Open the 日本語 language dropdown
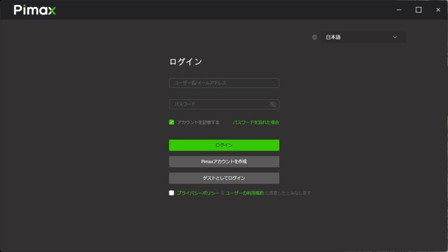The height and width of the screenshot is (252, 448). pos(363,37)
